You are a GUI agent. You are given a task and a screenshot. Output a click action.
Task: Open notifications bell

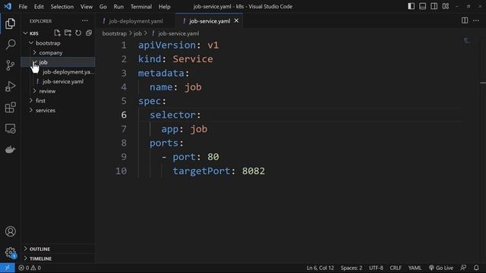pos(476,268)
